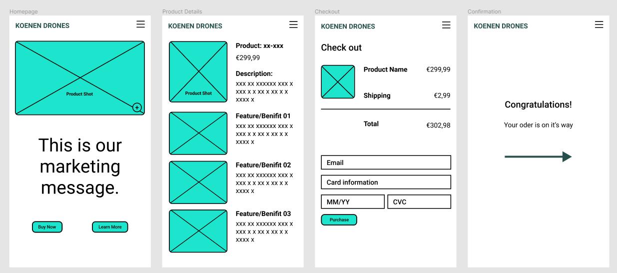Focus the Email input field
This screenshot has width=617, height=273.
[x=386, y=162]
